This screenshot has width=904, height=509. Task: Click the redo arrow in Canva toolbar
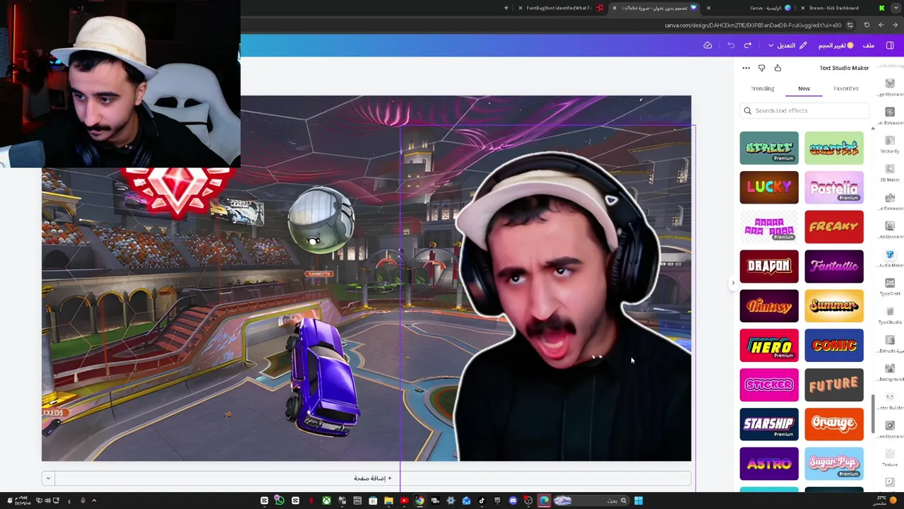(748, 45)
